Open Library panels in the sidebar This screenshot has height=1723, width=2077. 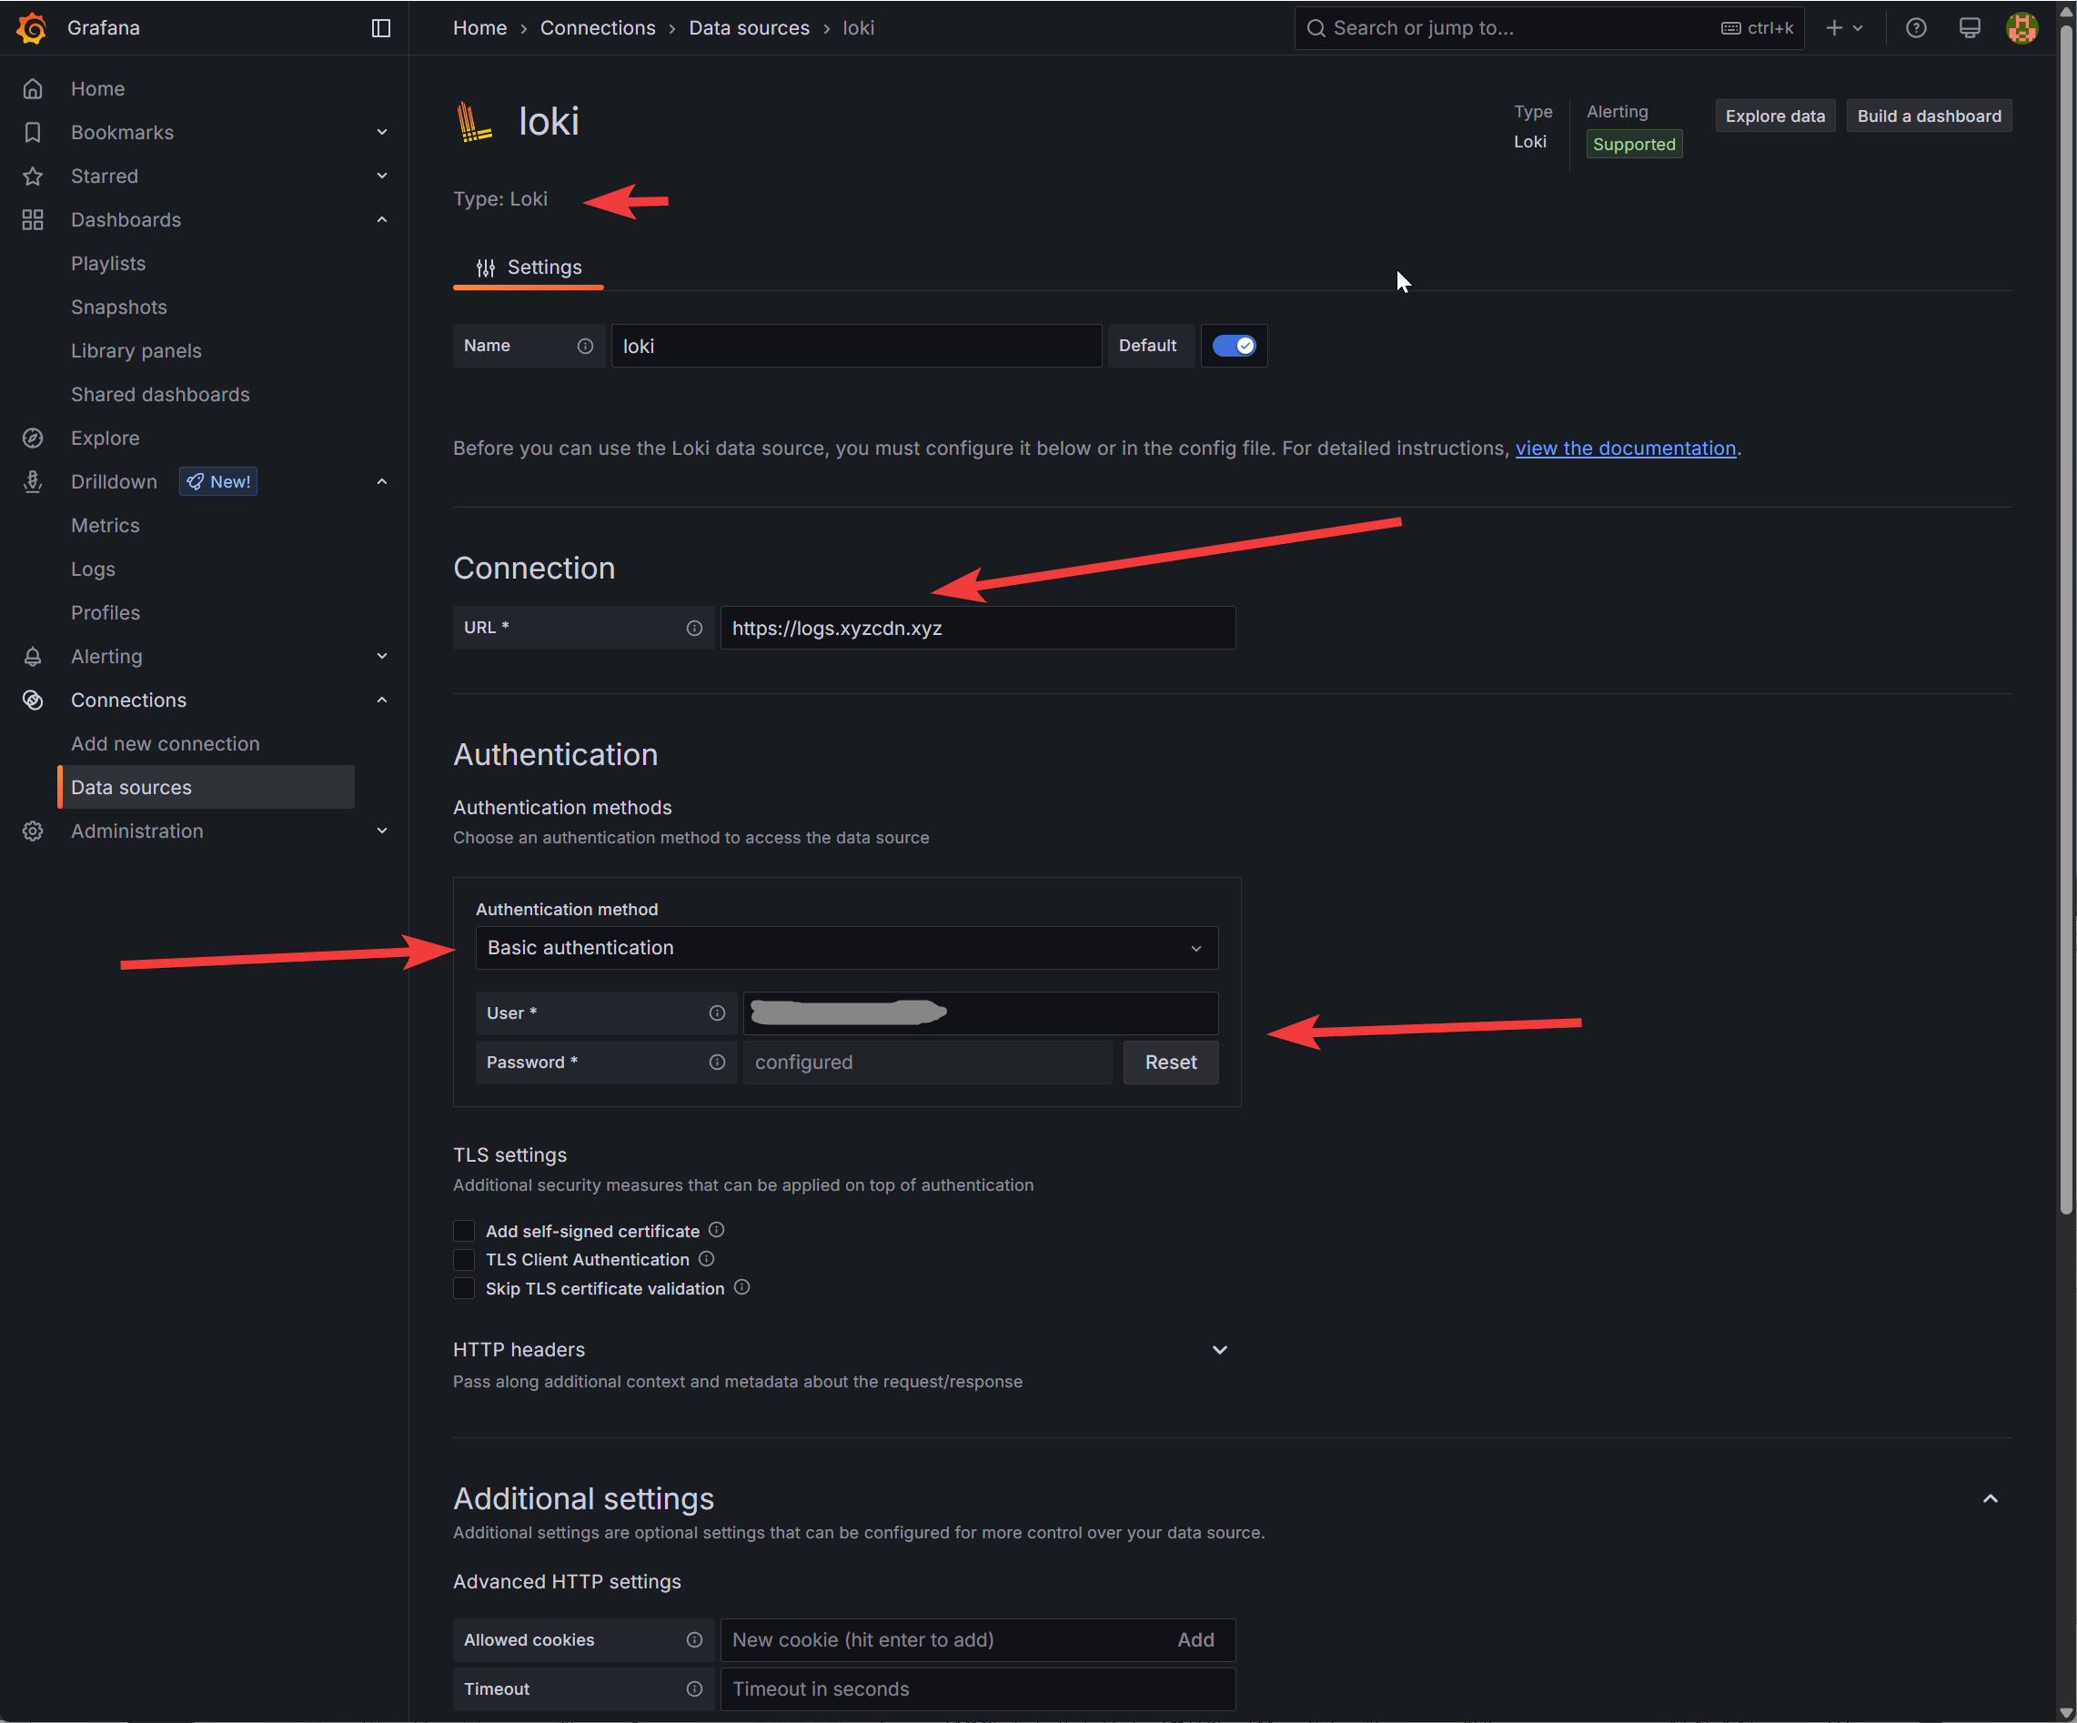pyautogui.click(x=136, y=351)
